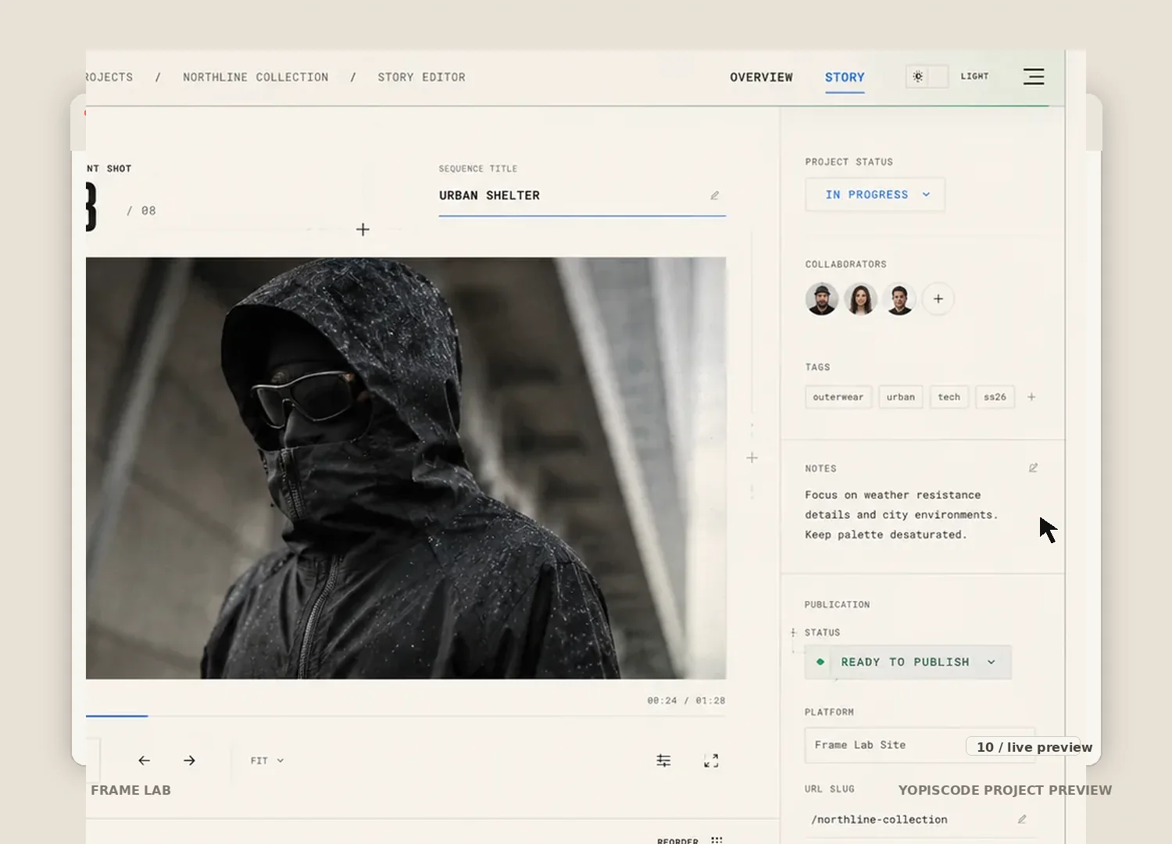Open the In Progress status dropdown

click(875, 195)
